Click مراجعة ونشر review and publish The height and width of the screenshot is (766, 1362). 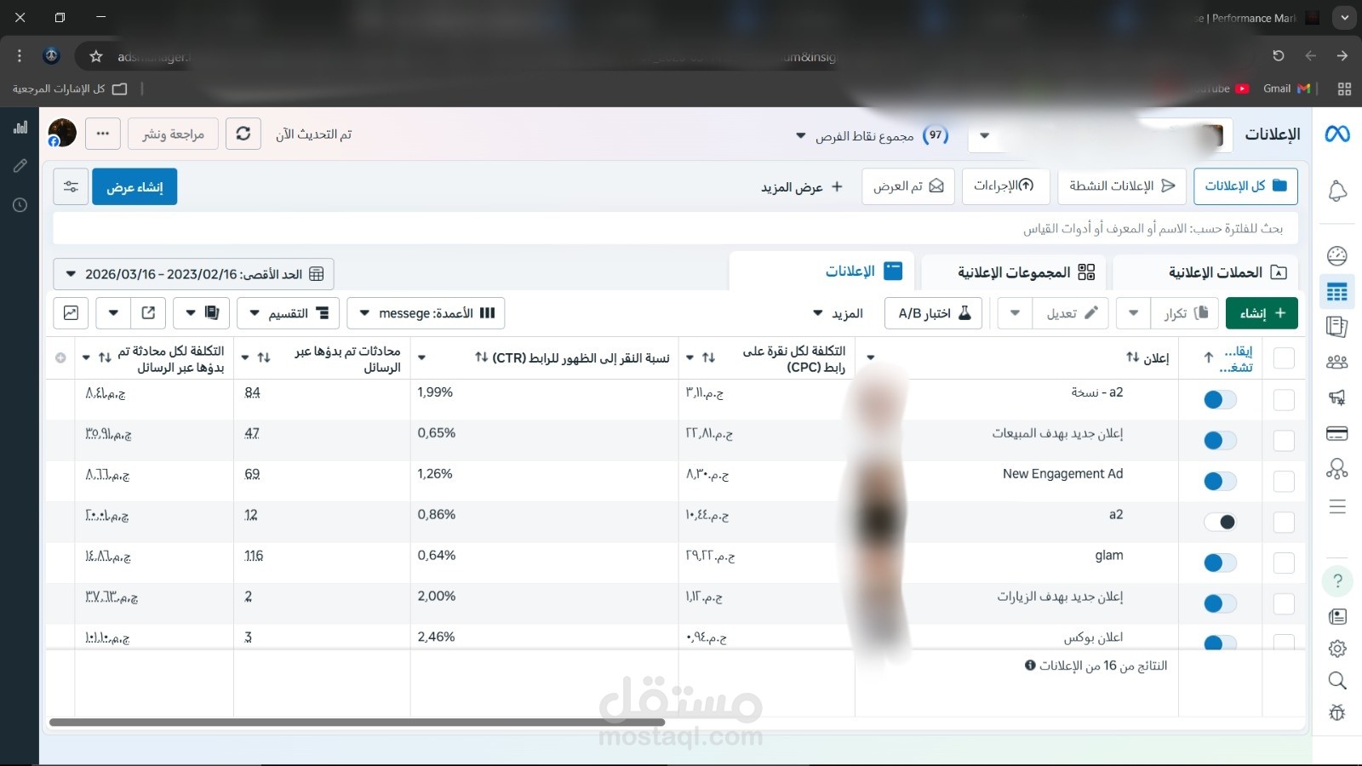[x=173, y=134]
